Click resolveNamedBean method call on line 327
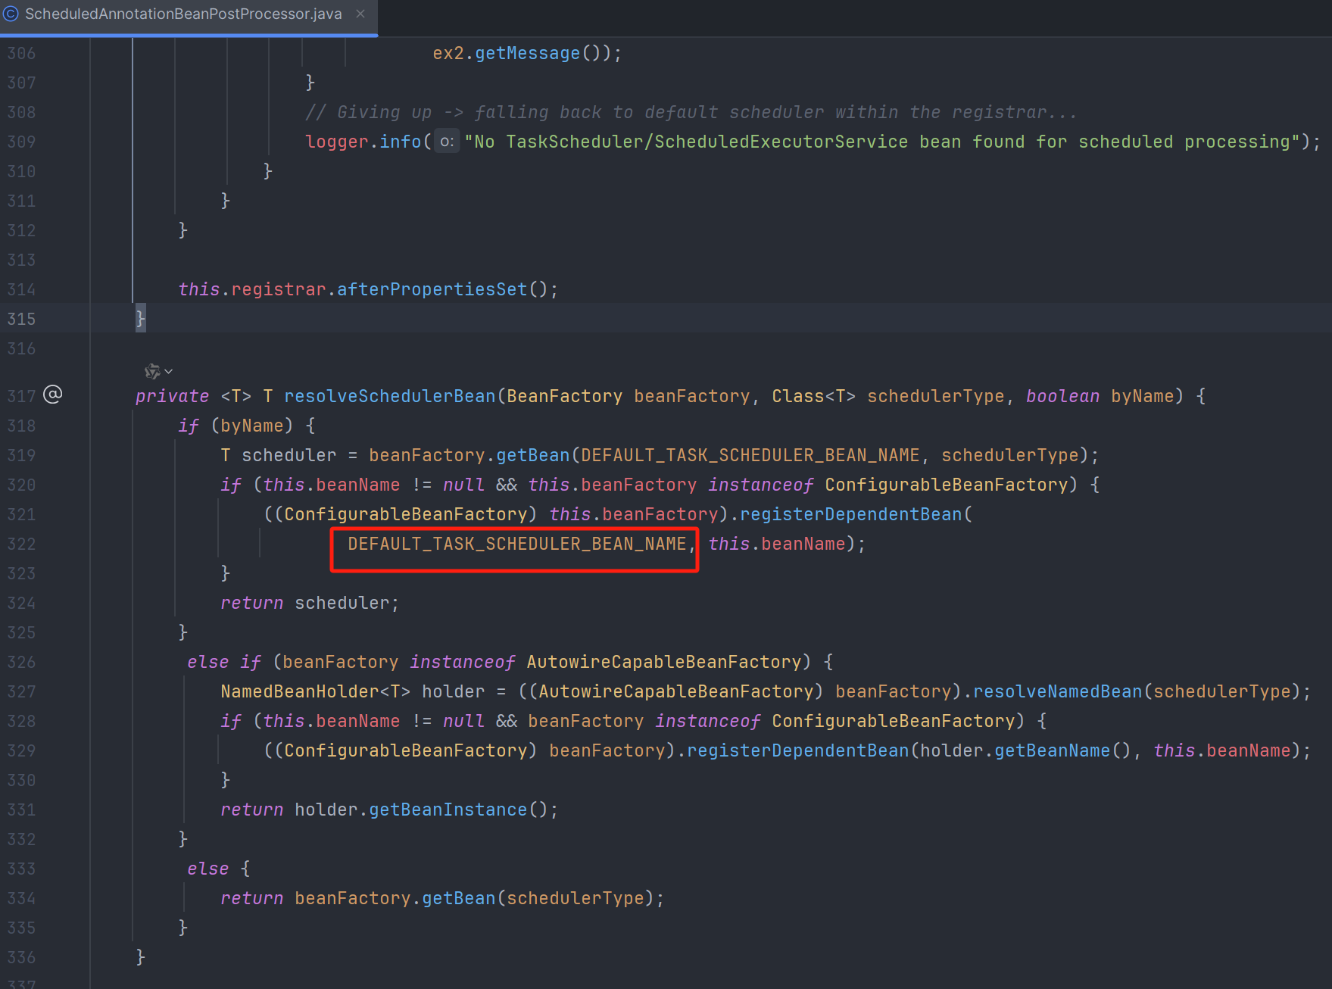The width and height of the screenshot is (1332, 989). (x=1057, y=691)
